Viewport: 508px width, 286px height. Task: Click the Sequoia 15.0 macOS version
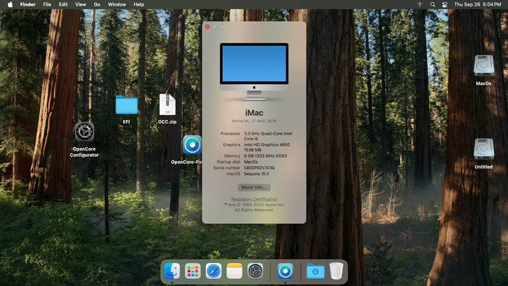tap(257, 174)
